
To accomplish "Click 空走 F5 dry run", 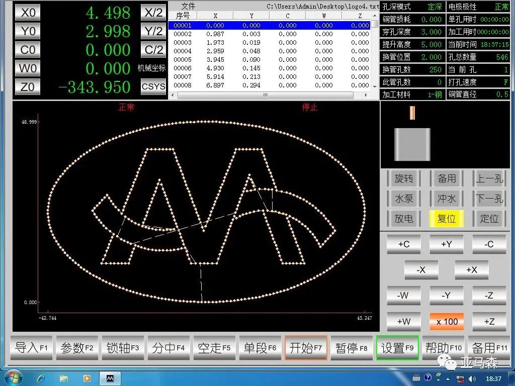I will (x=214, y=348).
